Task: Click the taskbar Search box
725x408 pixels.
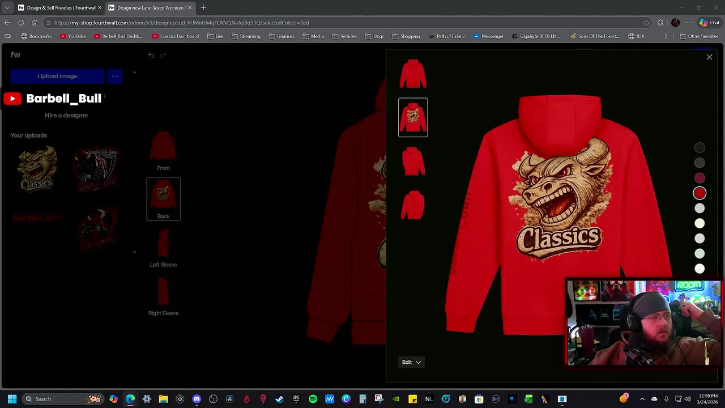Action: pyautogui.click(x=62, y=399)
